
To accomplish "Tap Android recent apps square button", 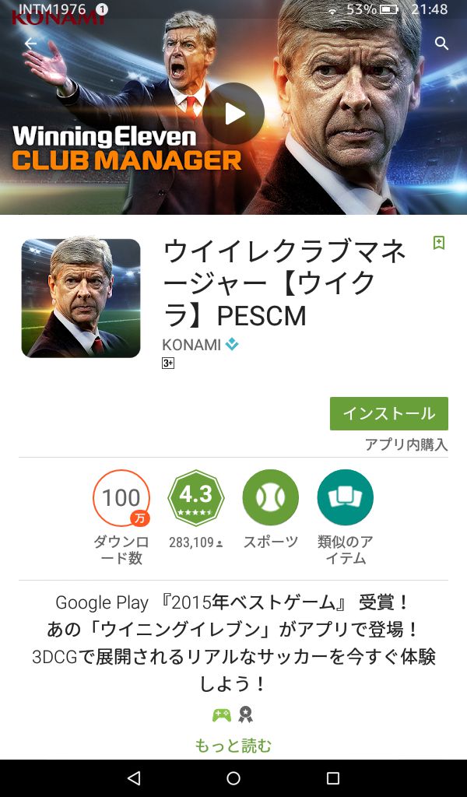I will (x=333, y=778).
